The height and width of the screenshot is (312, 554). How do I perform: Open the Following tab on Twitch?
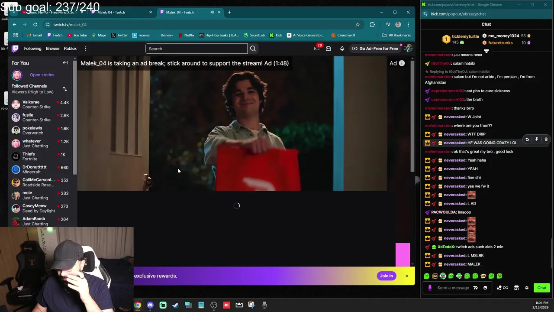click(x=33, y=49)
